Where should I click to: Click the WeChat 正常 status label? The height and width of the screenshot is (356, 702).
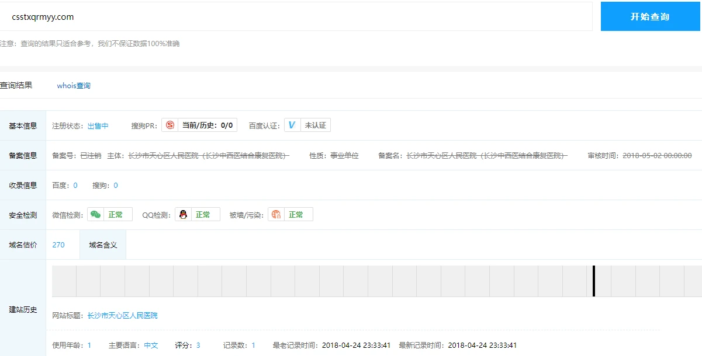coord(116,214)
